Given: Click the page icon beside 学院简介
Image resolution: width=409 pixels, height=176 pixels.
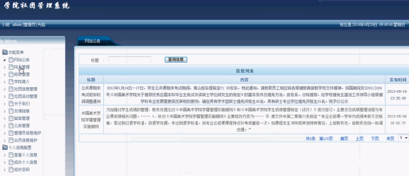Looking at the screenshot, I should [11, 82].
